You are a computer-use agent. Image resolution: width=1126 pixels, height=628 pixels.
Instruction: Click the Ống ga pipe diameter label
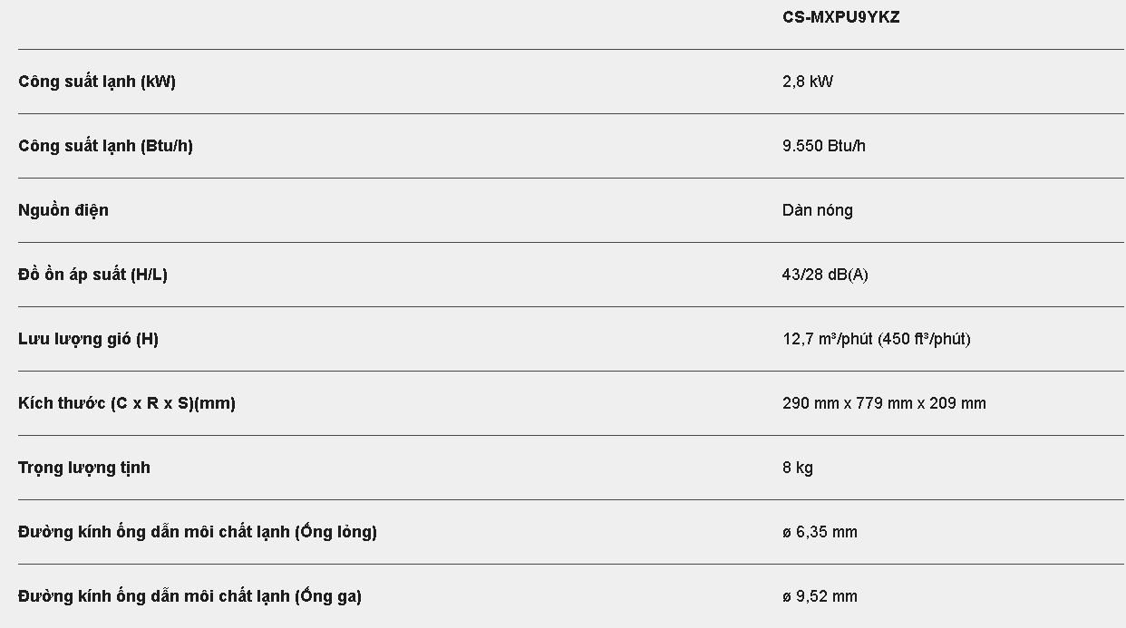coord(189,596)
